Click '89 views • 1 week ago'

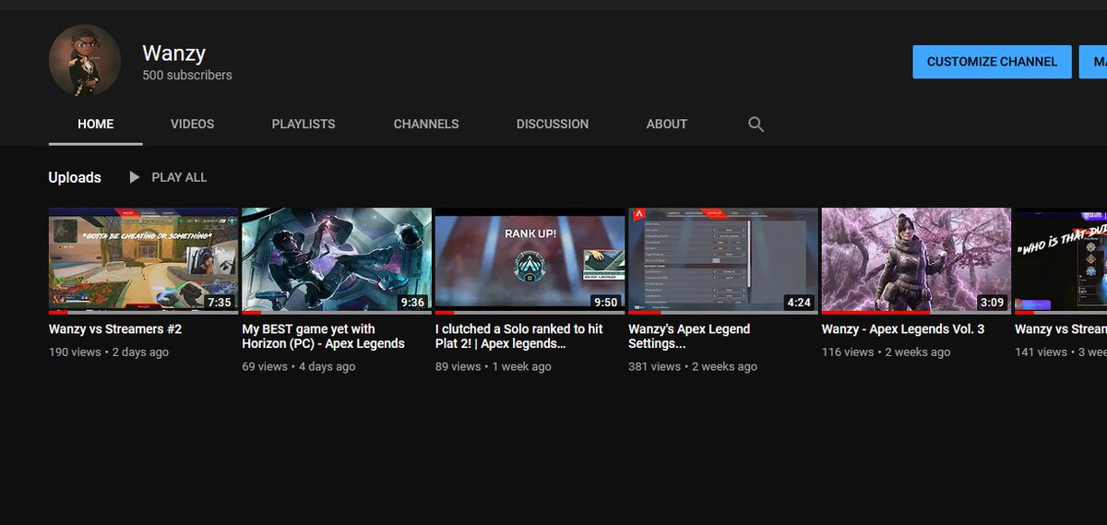pos(494,367)
